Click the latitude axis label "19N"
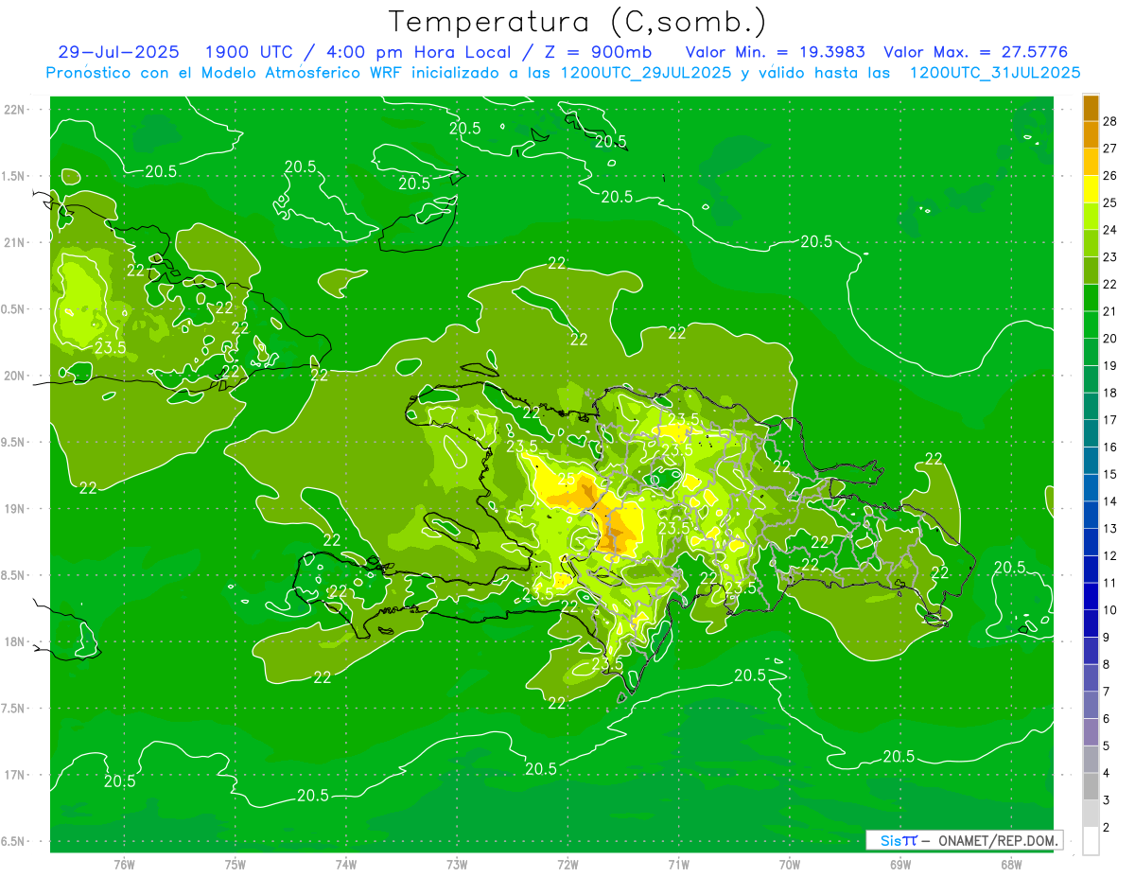The image size is (1135, 877). 15,509
